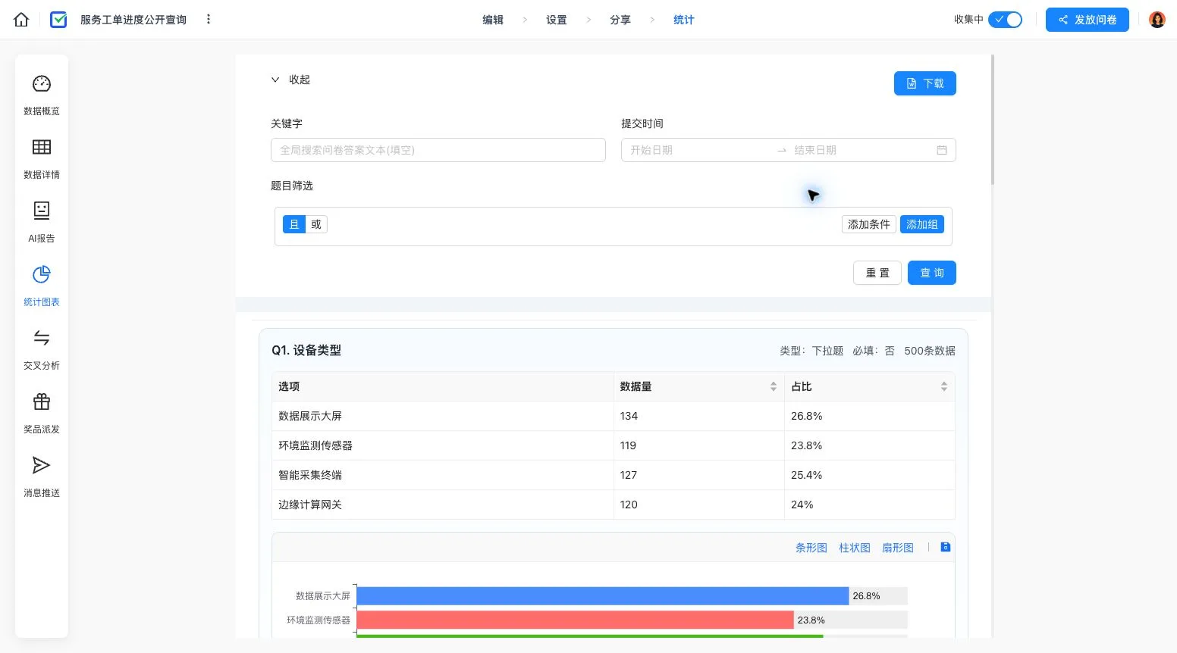Screen dimensions: 1177x653
Task: Show chart as 柱状图
Action: click(x=855, y=548)
